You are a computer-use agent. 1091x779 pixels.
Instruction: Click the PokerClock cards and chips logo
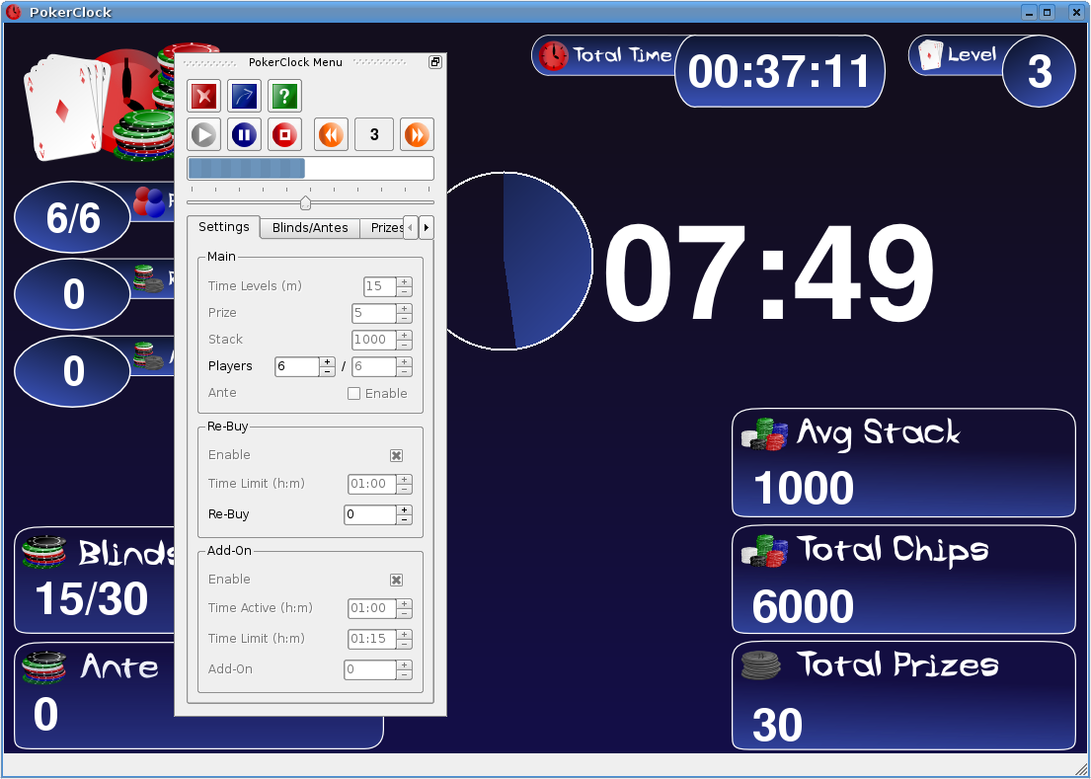pos(99,103)
